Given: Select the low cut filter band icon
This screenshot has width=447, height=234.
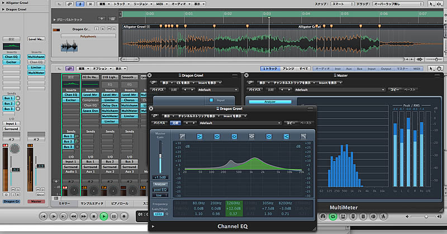Looking at the screenshot, I should [183, 135].
